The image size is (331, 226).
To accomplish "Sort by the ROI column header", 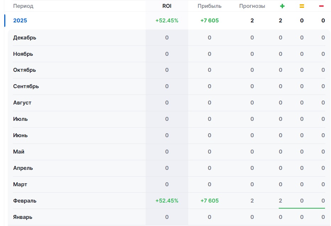I will click(x=167, y=6).
